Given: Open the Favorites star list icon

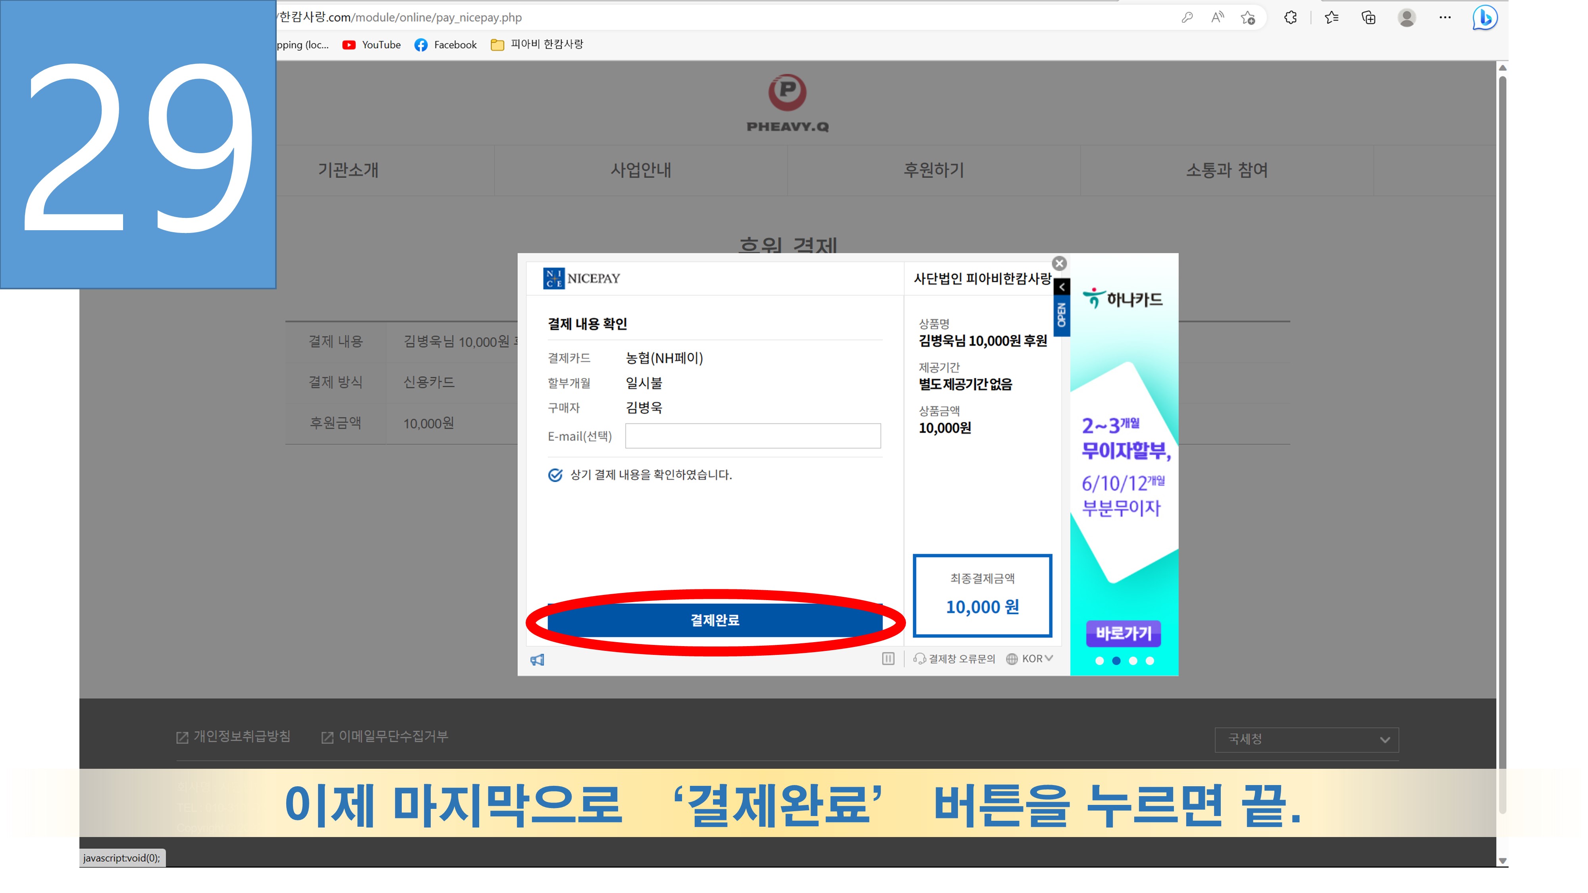Looking at the screenshot, I should [x=1332, y=18].
